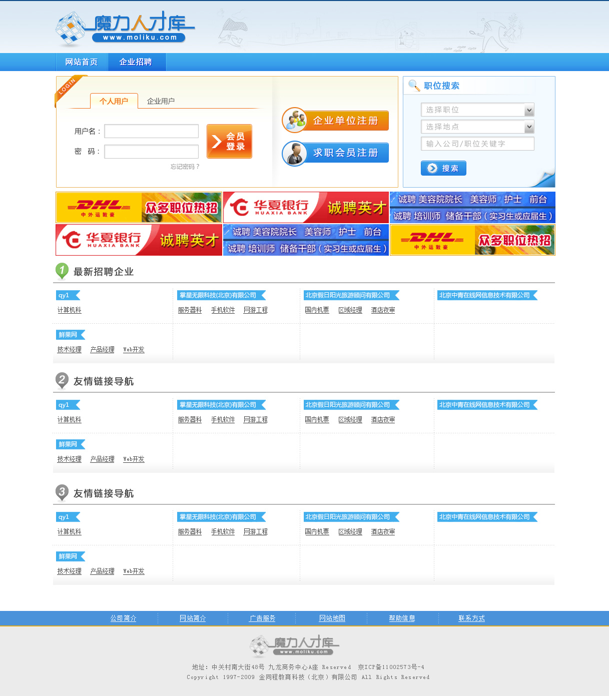Open 手机软件 link under 最新招聘企业

pos(223,310)
